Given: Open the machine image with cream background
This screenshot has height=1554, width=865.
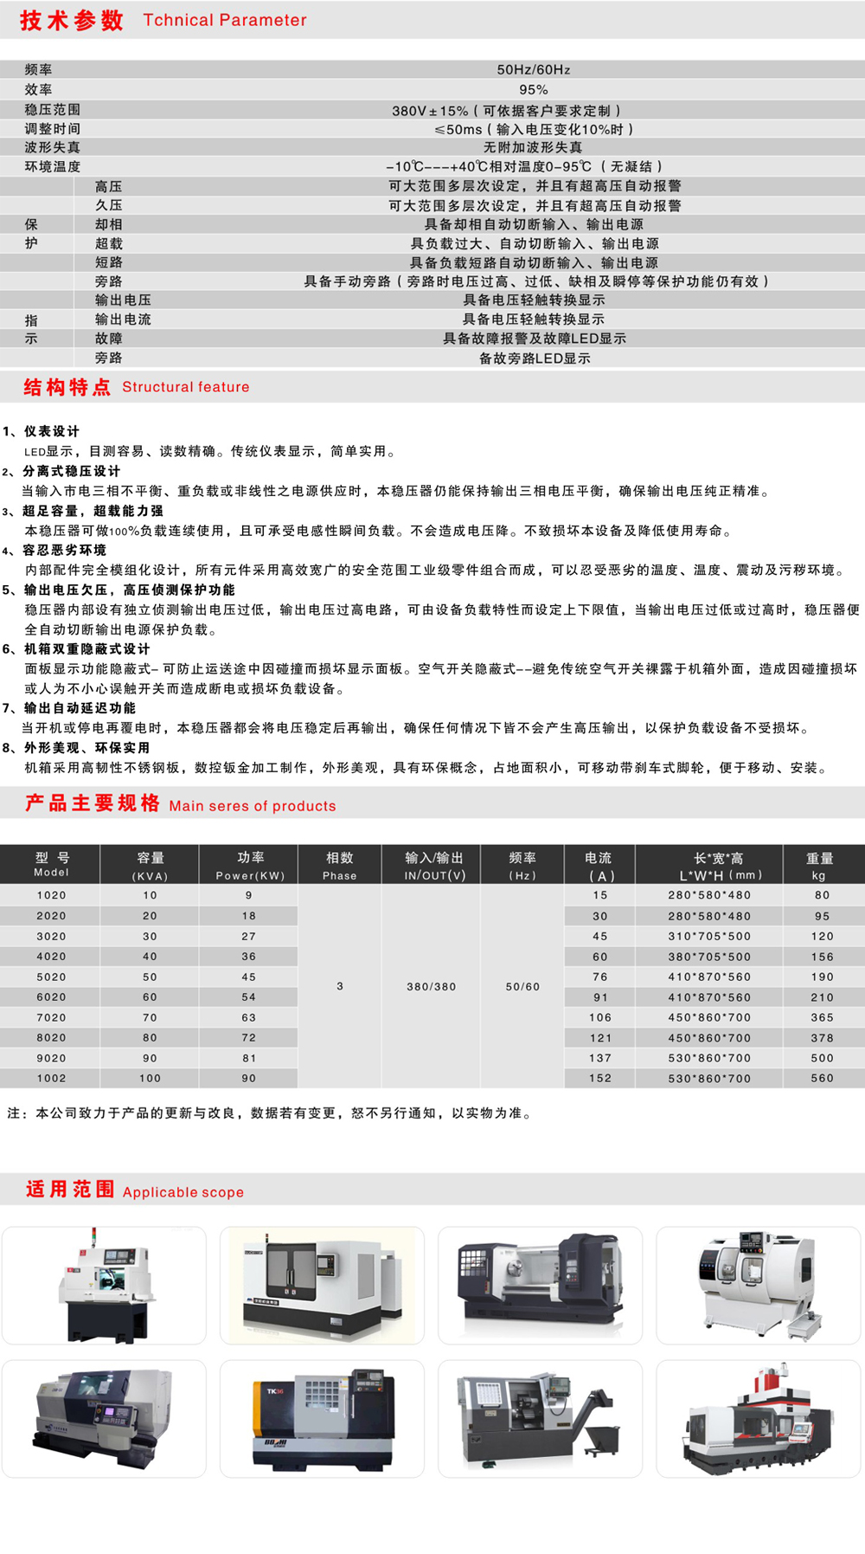Looking at the screenshot, I should pos(322,1285).
